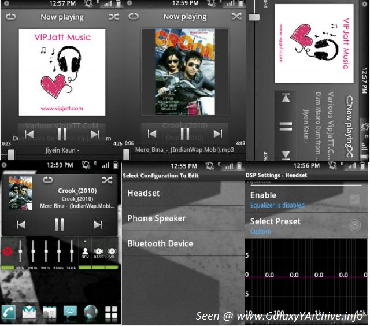Open the Contacts app from the dock
Image resolution: width=370 pixels, height=326 pixels.
[x=49, y=313]
